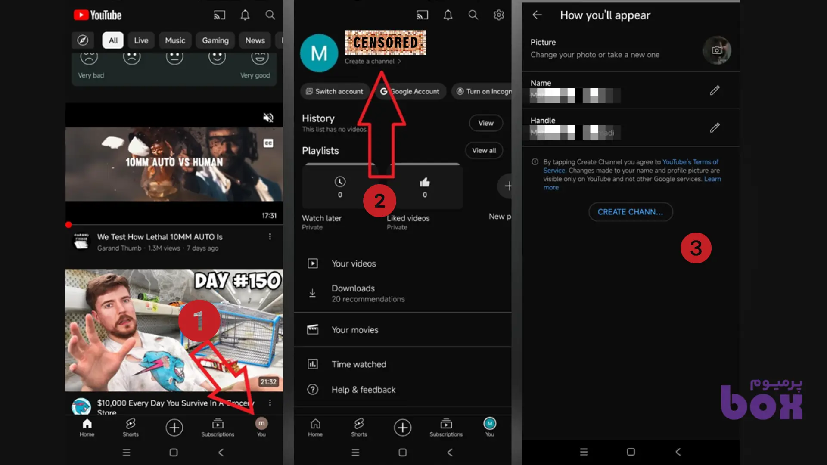This screenshot has height=465, width=827.
Task: Tap Switch account button
Action: click(335, 91)
